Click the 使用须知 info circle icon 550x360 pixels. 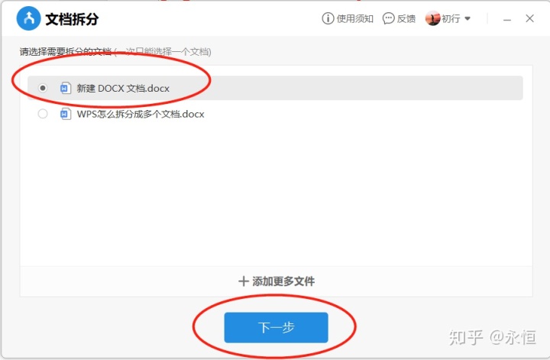pyautogui.click(x=328, y=18)
